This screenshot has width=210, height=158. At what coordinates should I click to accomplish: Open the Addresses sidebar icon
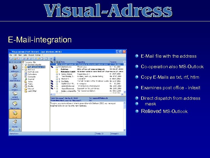15,68
